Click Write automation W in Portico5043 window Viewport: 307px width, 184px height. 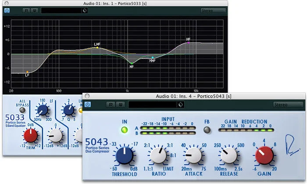(121, 105)
